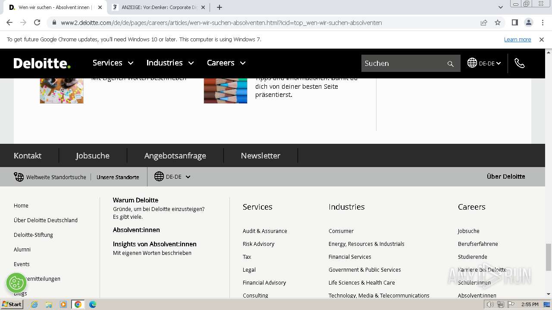This screenshot has width=552, height=310.
Task: Switch to ANZEIGE Vor:Denker tab
Action: click(x=157, y=7)
